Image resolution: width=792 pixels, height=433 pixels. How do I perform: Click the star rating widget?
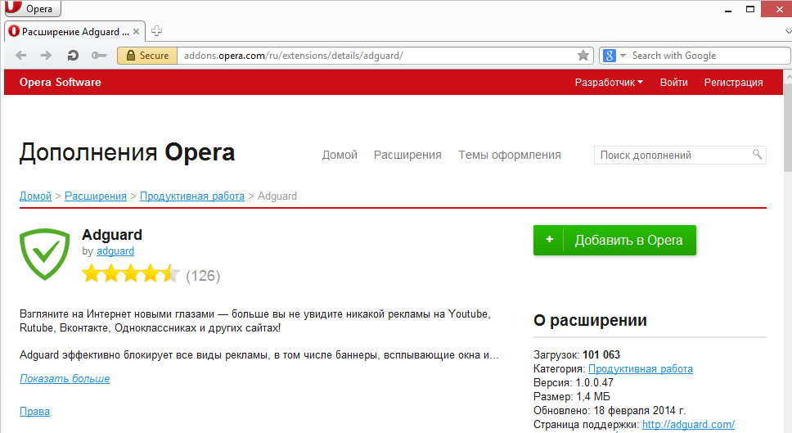click(x=131, y=274)
